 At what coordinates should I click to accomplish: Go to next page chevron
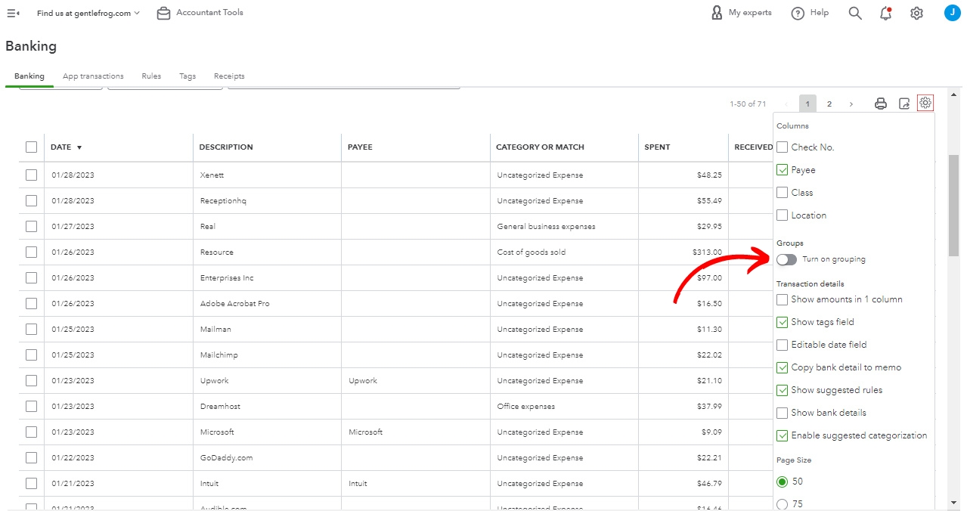tap(851, 104)
